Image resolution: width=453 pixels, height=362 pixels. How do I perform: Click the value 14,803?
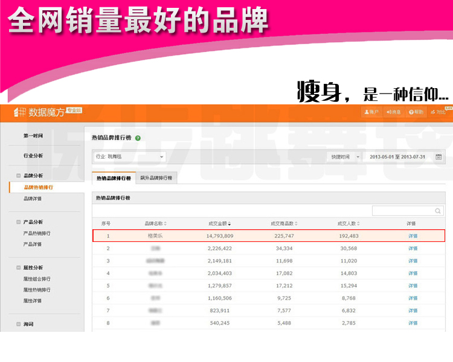(x=349, y=273)
